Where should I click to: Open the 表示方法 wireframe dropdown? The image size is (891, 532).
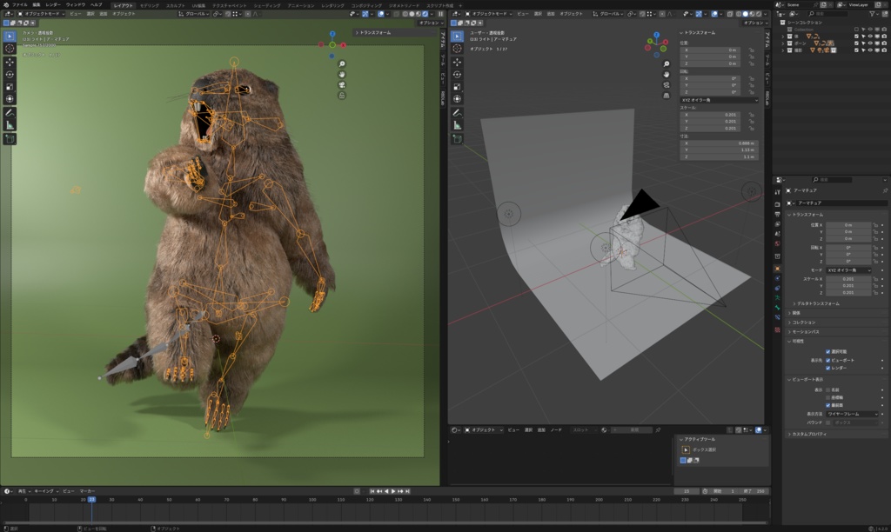coord(851,414)
